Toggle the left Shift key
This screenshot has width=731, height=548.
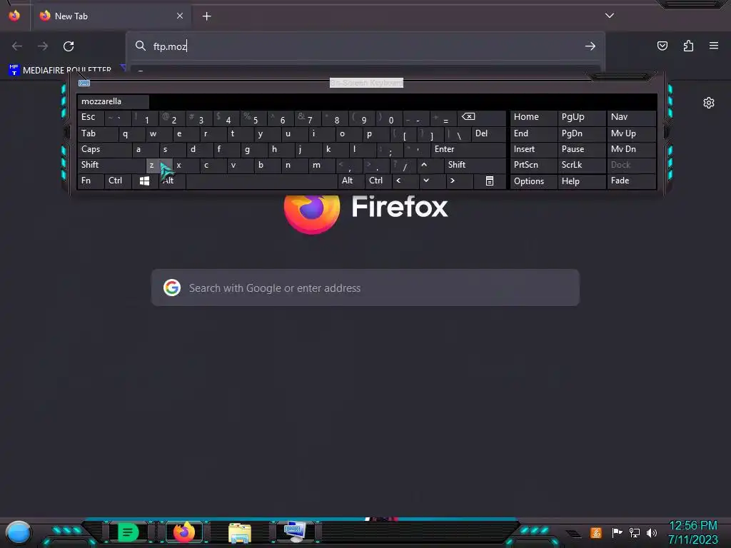click(x=111, y=165)
